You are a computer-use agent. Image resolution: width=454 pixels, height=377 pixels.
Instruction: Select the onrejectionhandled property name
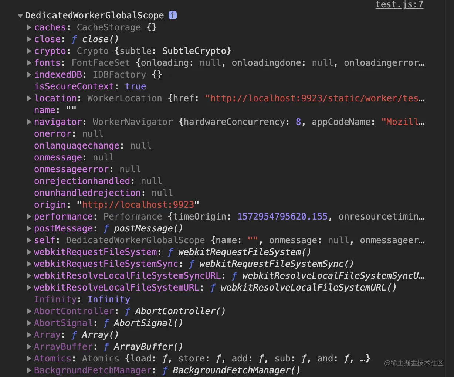click(x=82, y=181)
